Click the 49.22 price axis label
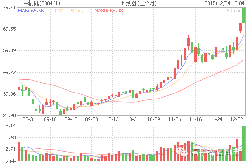Screen dimensions: 248x165 [9, 72]
